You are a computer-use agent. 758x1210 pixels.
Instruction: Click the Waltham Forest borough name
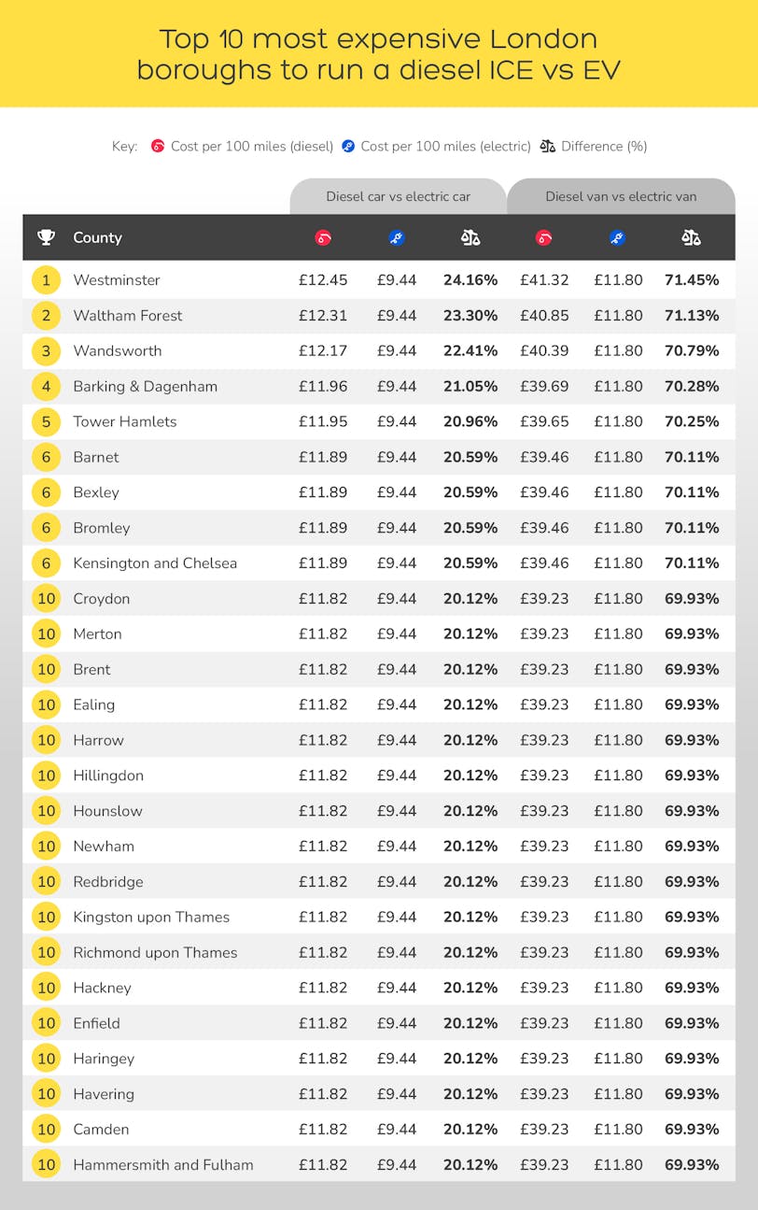coord(128,316)
